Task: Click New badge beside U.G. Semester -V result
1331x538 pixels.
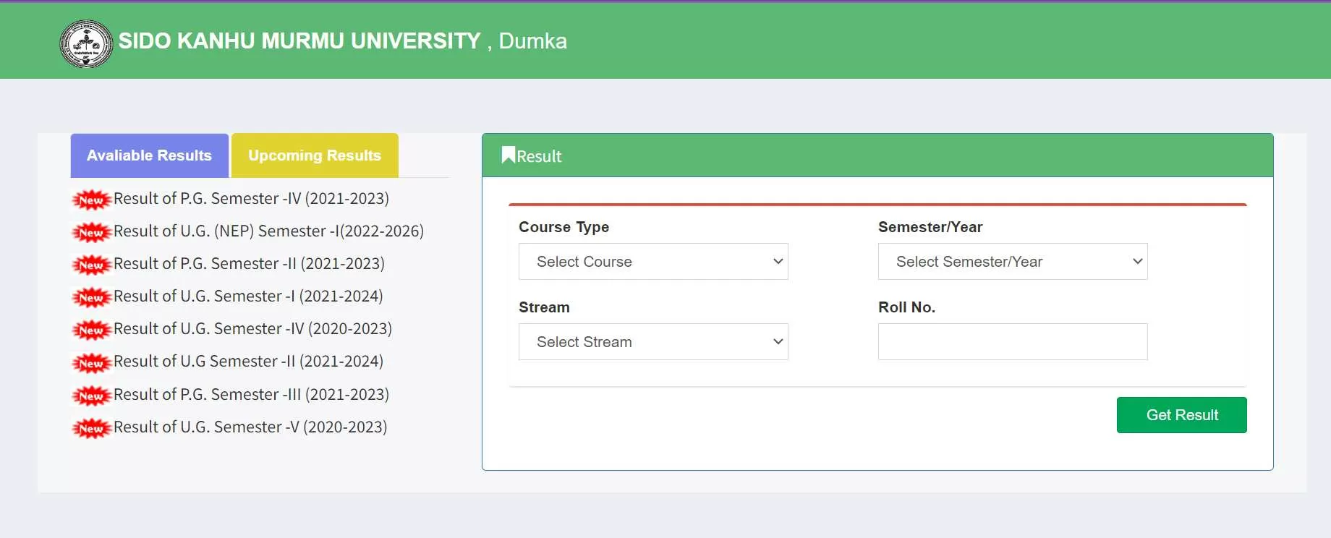Action: [91, 428]
